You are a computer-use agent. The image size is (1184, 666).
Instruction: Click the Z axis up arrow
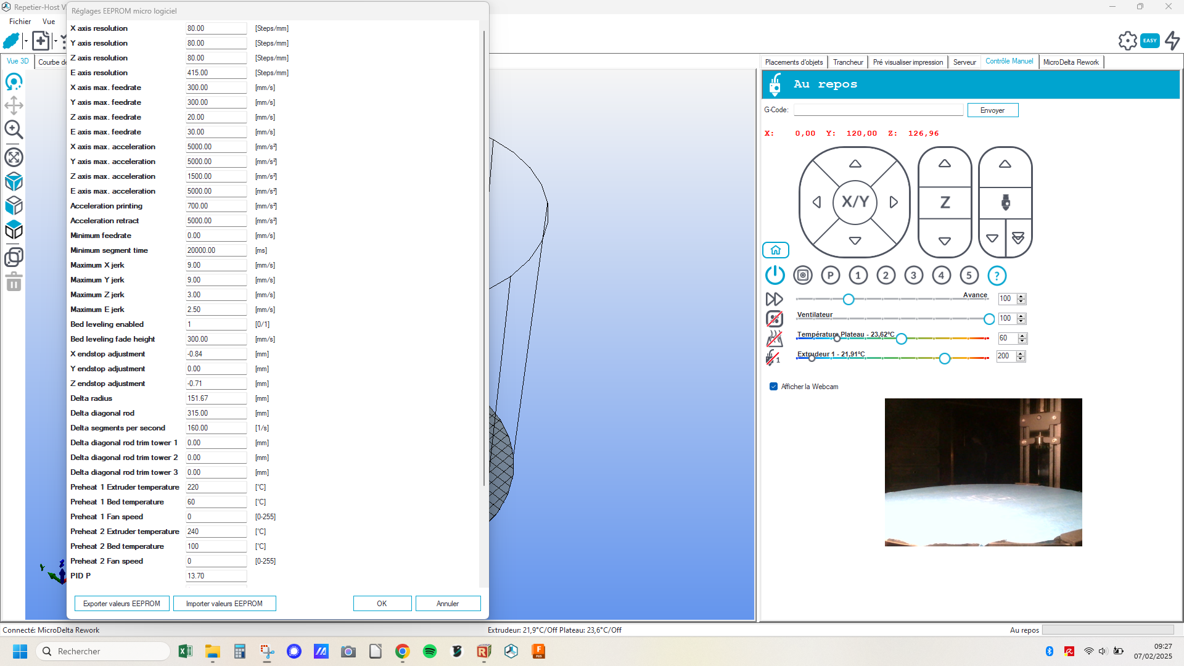coord(944,164)
